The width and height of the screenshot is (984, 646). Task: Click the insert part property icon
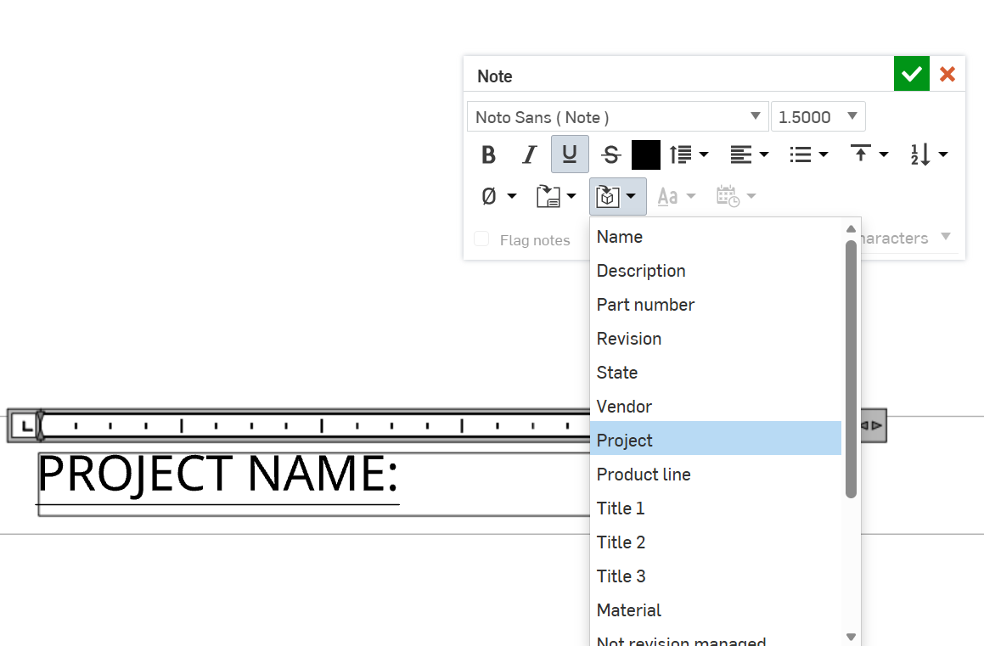pyautogui.click(x=608, y=196)
